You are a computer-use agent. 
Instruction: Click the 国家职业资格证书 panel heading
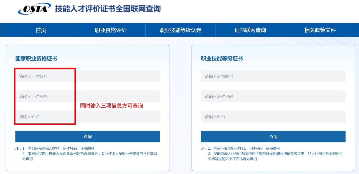36,59
